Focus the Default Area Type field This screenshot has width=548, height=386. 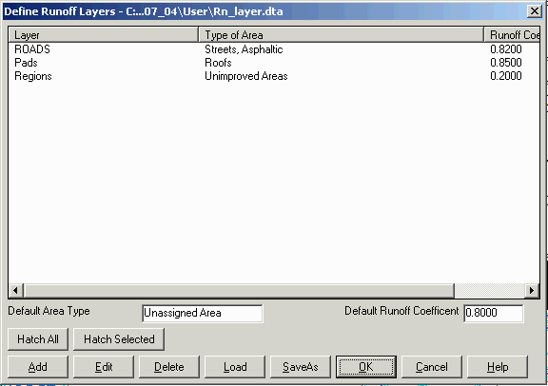203,313
